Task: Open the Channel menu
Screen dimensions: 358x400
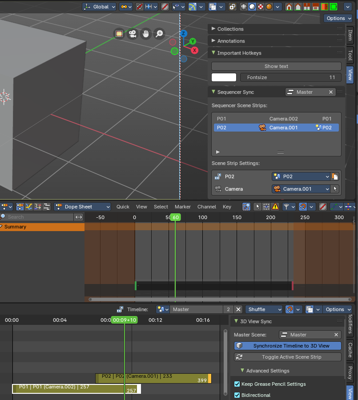Action: tap(207, 207)
